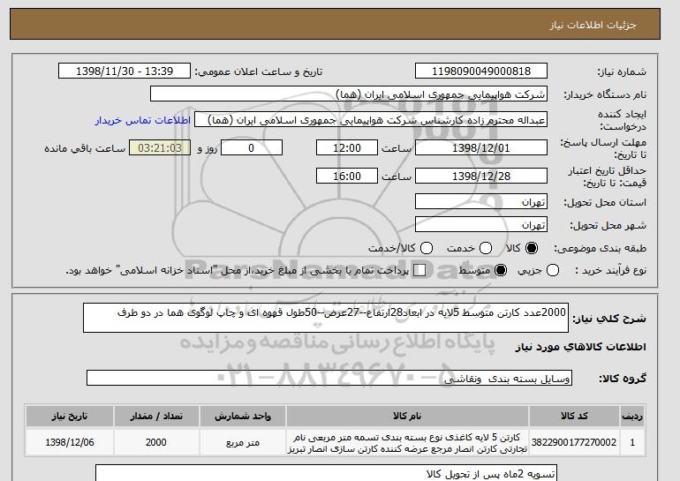Screen dimensions: 680x481
Task: Click the unit cell متر مربع
Action: pos(243,442)
